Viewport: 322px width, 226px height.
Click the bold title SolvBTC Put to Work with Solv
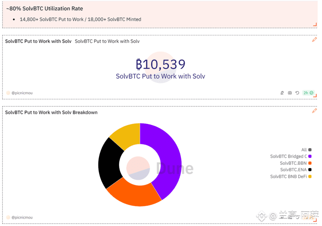pos(38,41)
